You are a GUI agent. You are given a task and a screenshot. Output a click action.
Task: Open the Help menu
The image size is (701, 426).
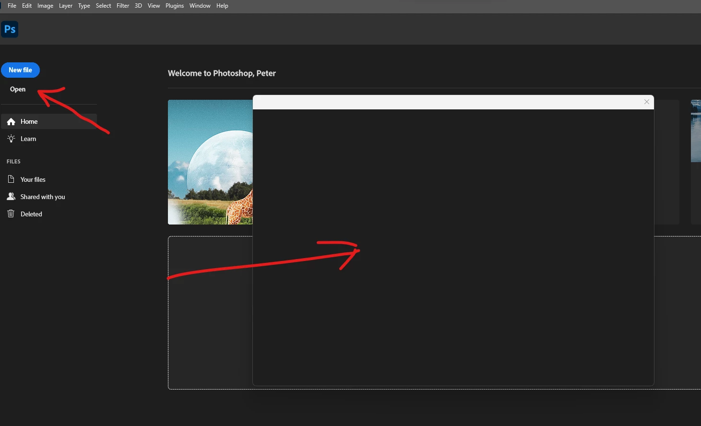coord(222,6)
